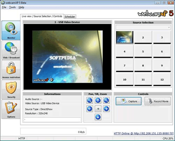The image size is (175, 141).
Task: Open the Monitor section in the sidebar
Action: click(11, 30)
